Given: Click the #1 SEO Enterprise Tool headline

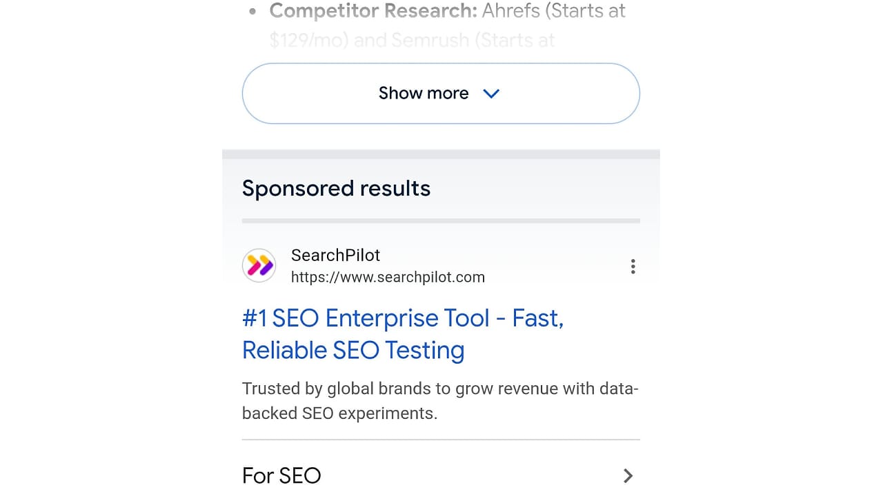Looking at the screenshot, I should (x=403, y=334).
